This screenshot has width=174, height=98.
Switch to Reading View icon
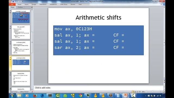tap(138, 92)
